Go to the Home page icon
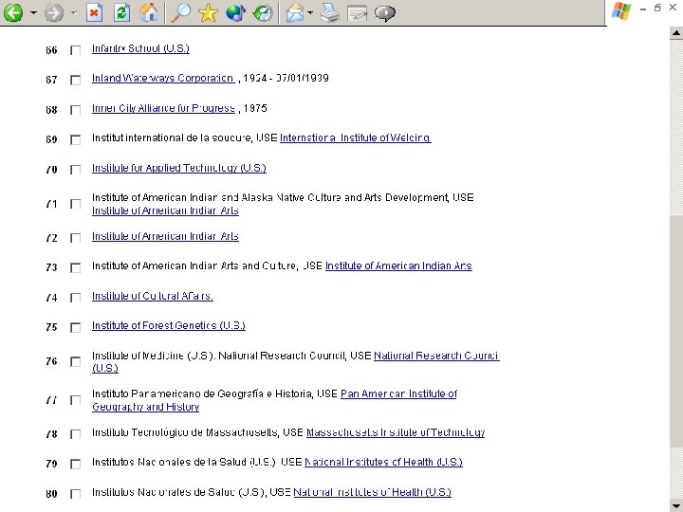 pos(149,12)
